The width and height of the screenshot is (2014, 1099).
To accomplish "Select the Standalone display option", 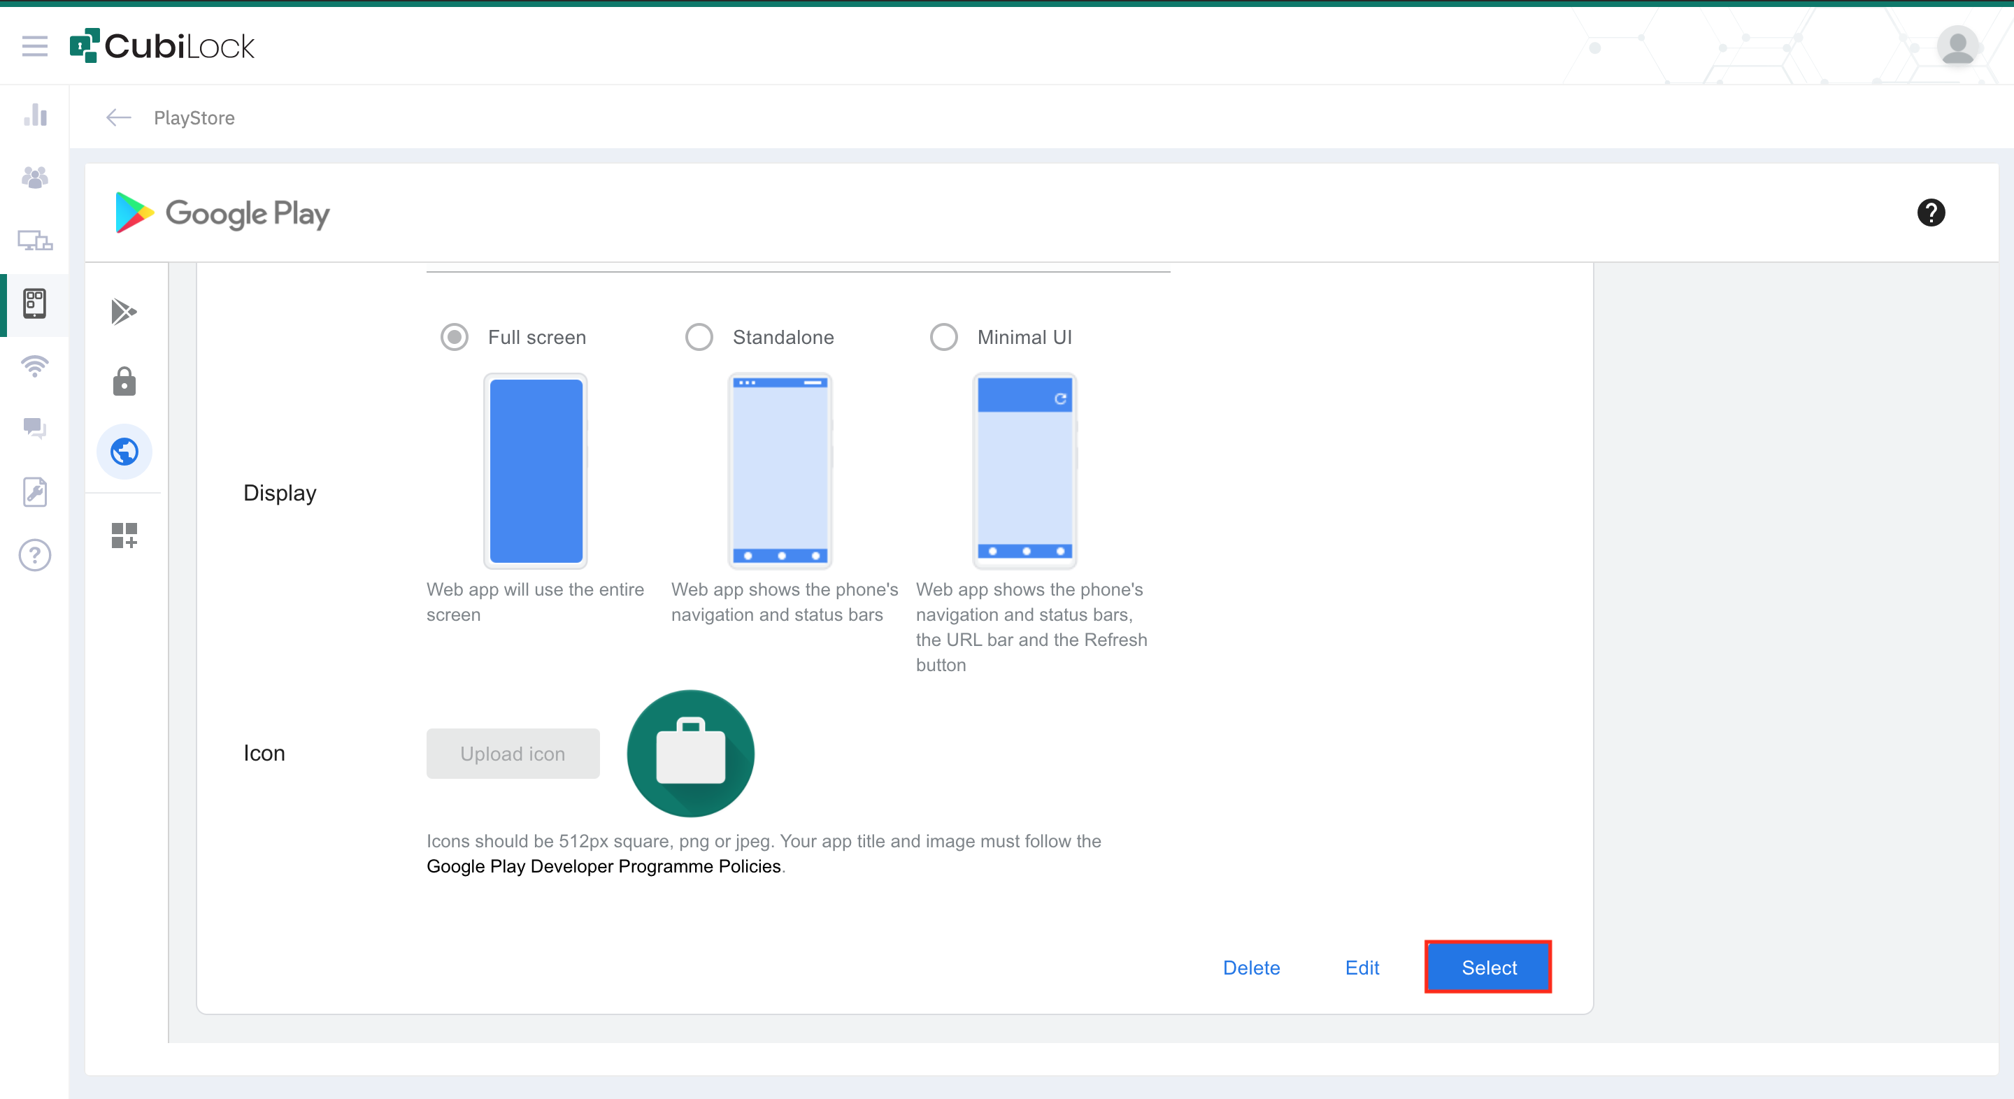I will [699, 337].
